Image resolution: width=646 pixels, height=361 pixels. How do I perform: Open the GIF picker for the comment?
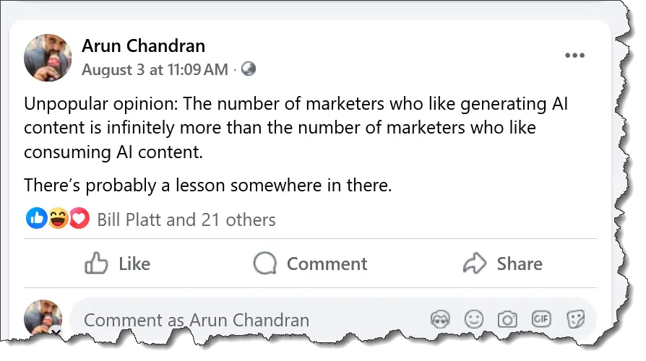[x=541, y=320]
